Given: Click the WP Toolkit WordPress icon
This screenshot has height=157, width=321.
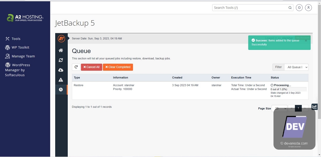Looking at the screenshot, I should click(7, 48).
